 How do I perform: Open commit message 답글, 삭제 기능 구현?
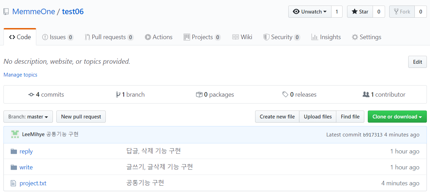coord(153,151)
